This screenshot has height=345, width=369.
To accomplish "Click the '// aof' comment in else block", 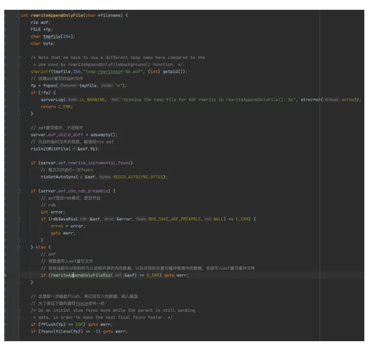I will tap(48, 254).
